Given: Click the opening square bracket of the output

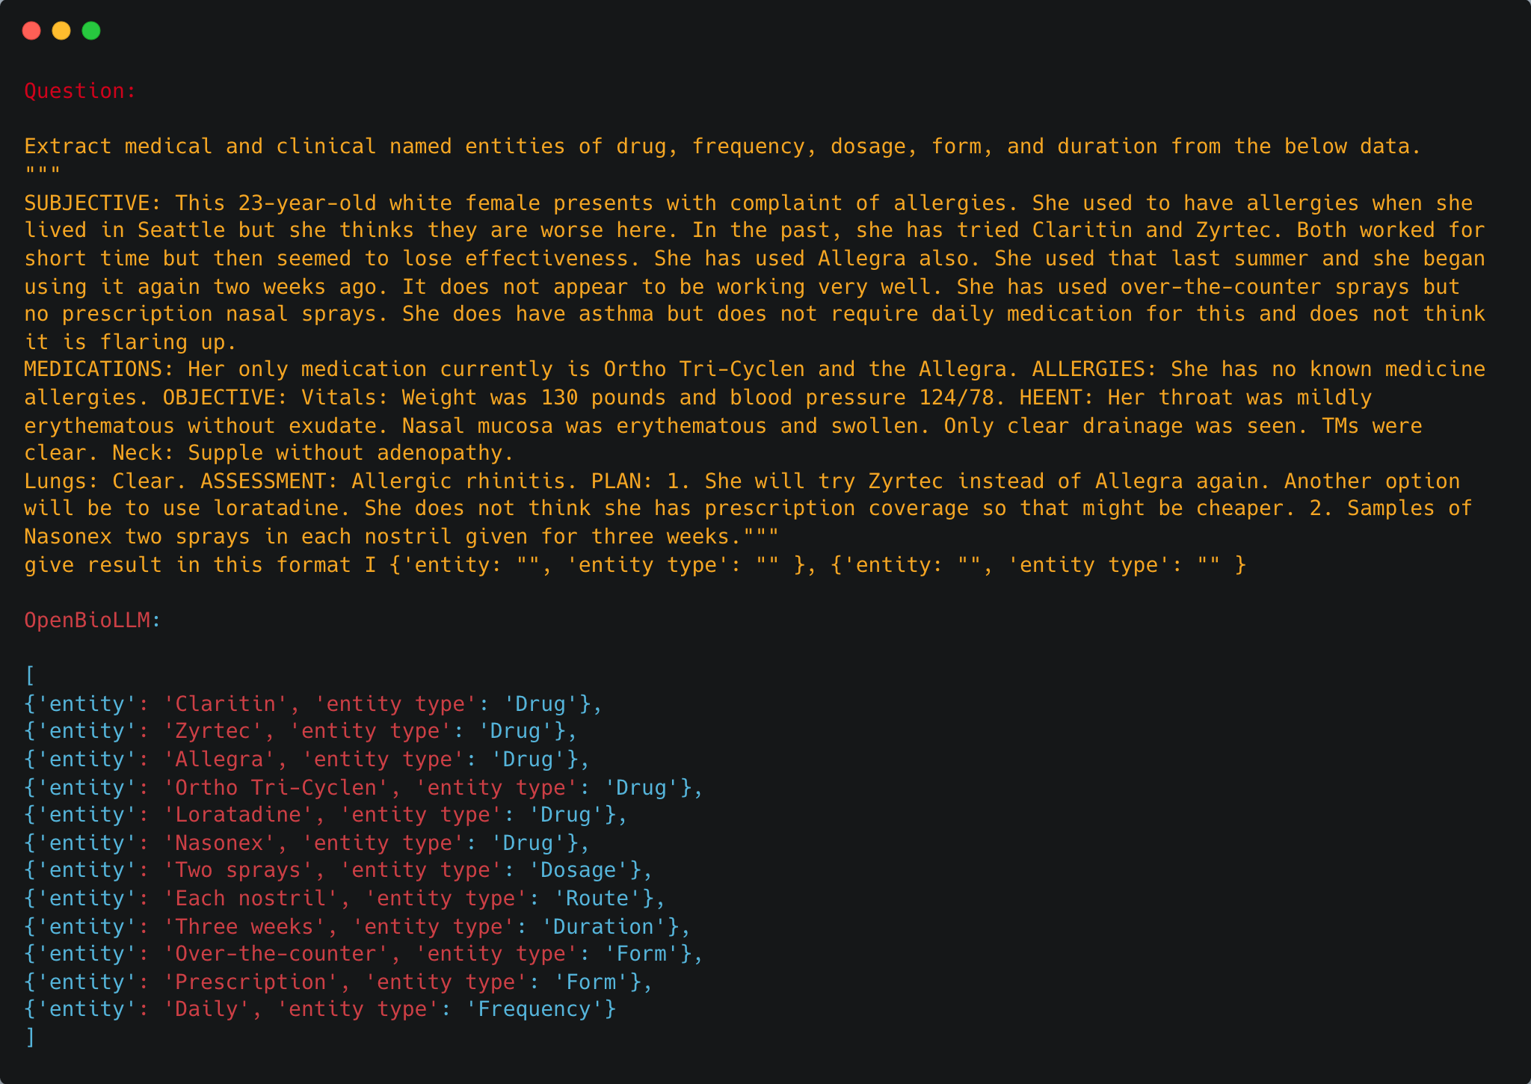Looking at the screenshot, I should (x=30, y=676).
